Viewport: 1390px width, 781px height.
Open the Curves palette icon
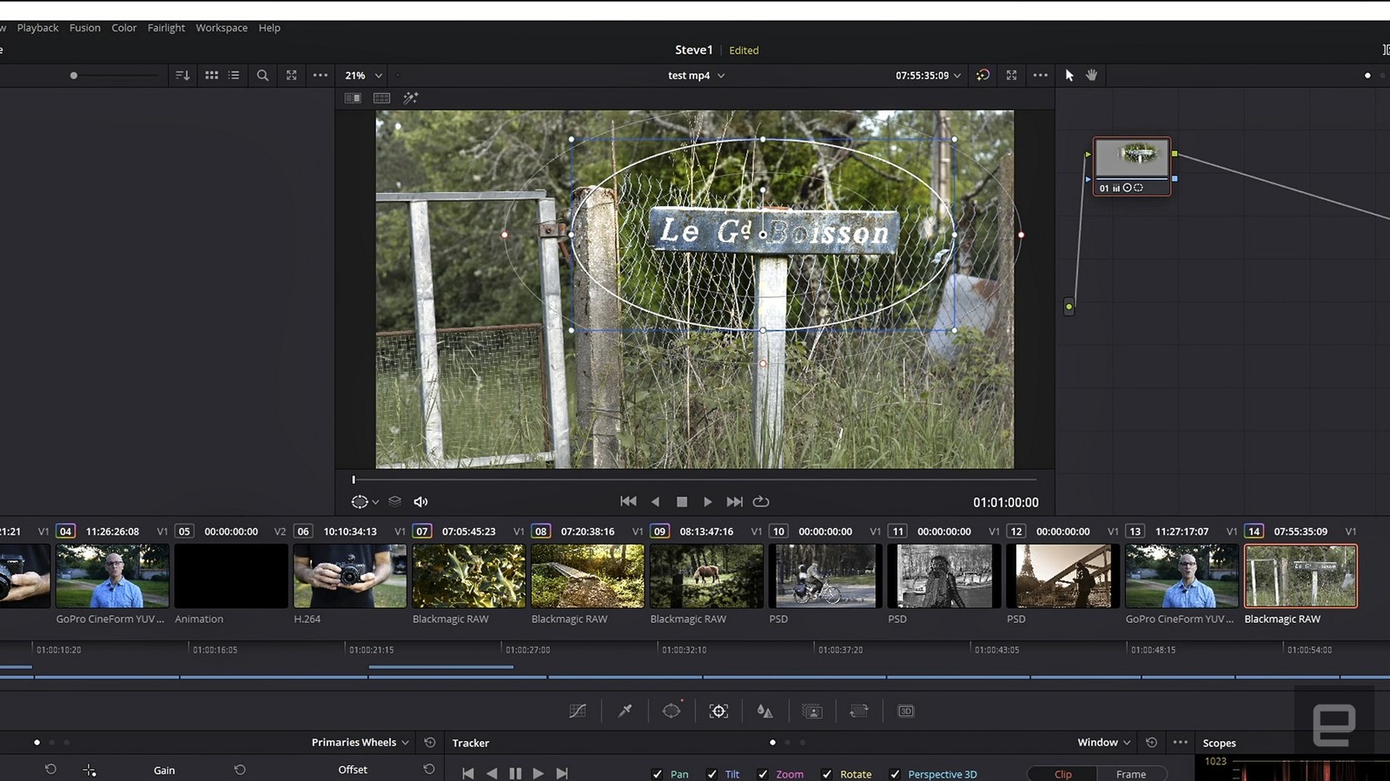pyautogui.click(x=577, y=711)
